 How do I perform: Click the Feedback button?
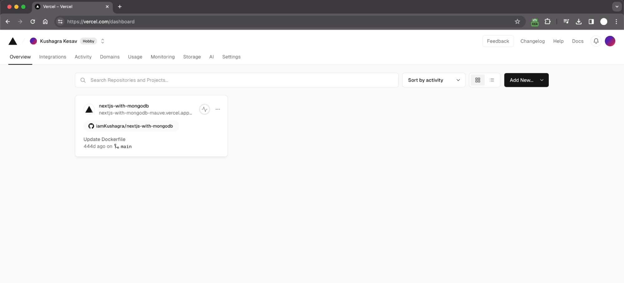498,41
